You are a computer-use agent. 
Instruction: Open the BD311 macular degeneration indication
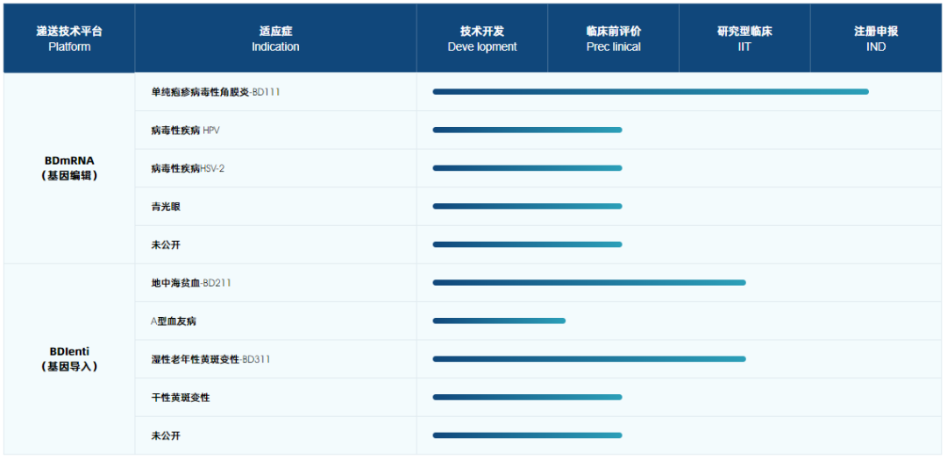point(210,359)
